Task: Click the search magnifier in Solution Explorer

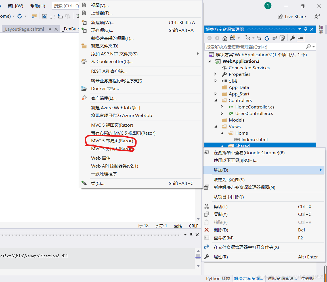Action: tap(308, 47)
